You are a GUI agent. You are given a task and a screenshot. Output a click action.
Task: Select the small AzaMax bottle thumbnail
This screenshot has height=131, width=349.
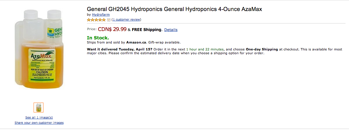click(x=39, y=108)
